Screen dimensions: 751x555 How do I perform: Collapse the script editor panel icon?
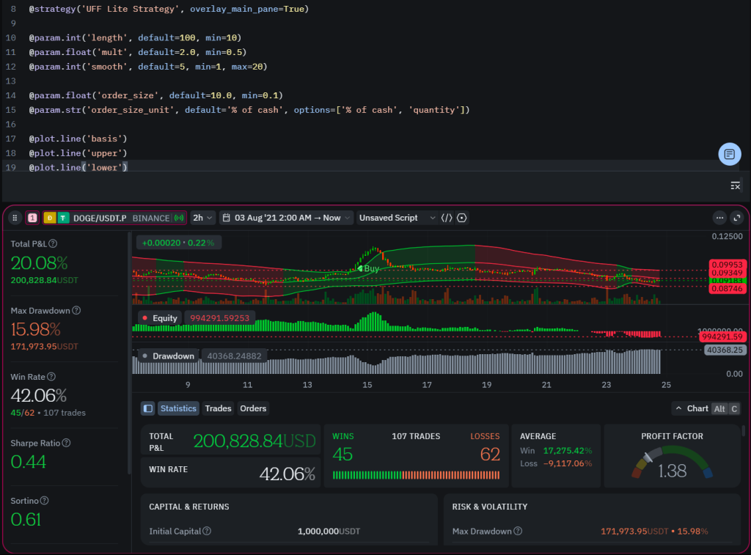pyautogui.click(x=736, y=185)
